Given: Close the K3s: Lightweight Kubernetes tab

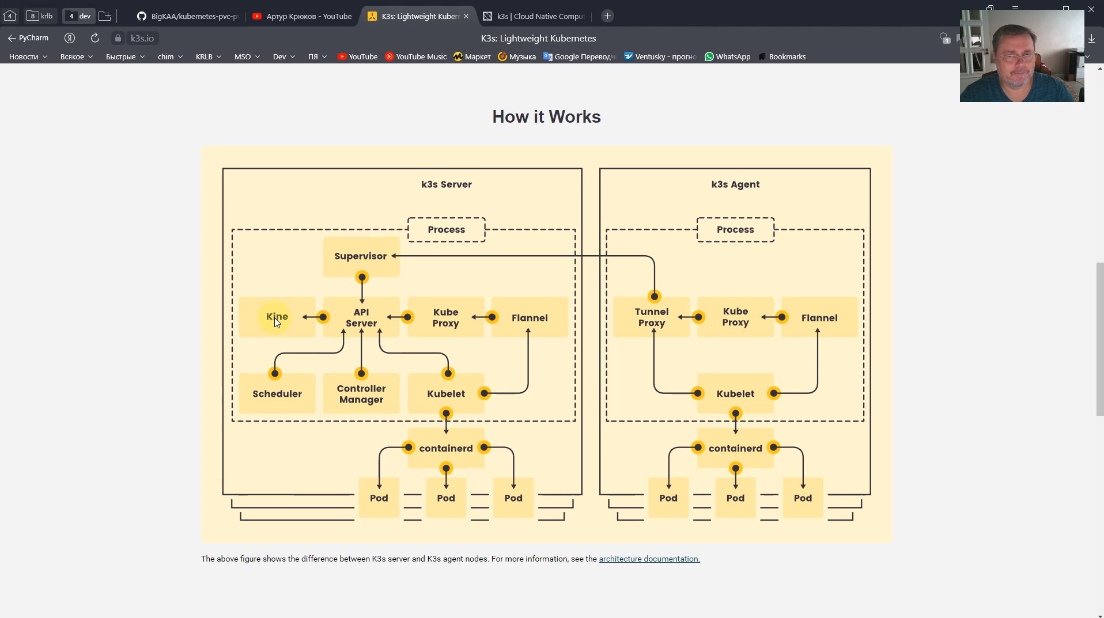Looking at the screenshot, I should point(466,16).
